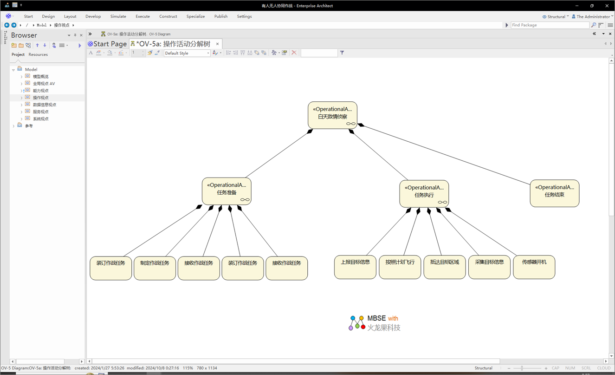The image size is (615, 375).
Task: Click the double left chevron at diagram top right
Action: (594, 34)
